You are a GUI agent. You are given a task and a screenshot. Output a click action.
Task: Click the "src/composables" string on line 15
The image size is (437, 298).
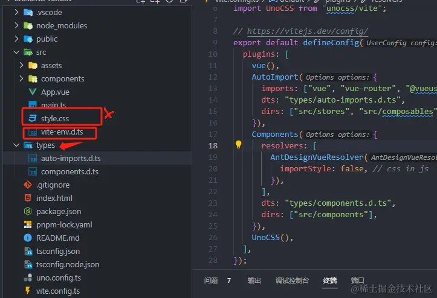398,112
